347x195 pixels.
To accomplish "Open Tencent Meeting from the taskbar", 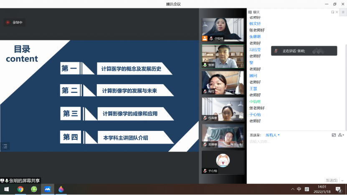I will point(48,189).
